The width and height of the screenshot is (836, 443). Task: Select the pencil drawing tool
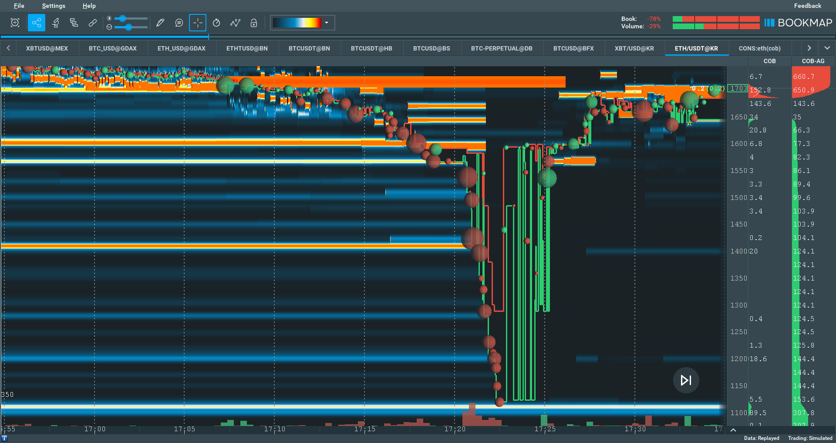pyautogui.click(x=160, y=23)
